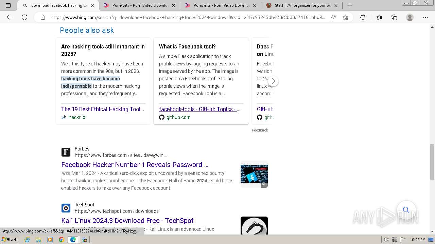Open Kali Linux 2024.3 Download TechSpot result
This screenshot has width=435, height=244.
(x=127, y=221)
